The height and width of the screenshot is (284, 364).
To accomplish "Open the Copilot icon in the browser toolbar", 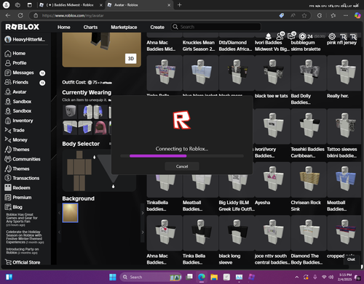I will 357,15.
